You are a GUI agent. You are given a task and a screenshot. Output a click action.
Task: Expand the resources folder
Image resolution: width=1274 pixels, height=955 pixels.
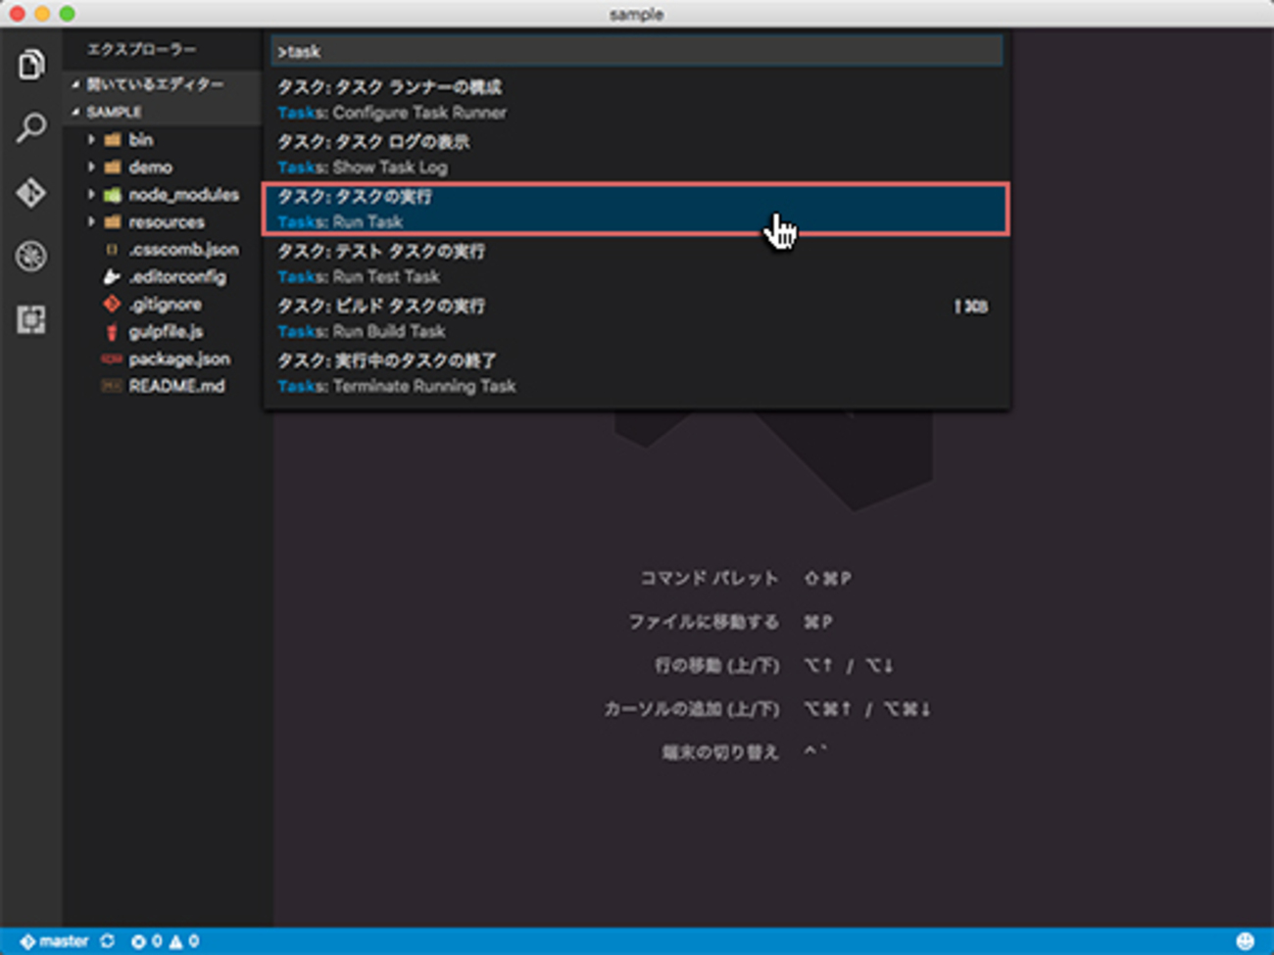tap(166, 222)
